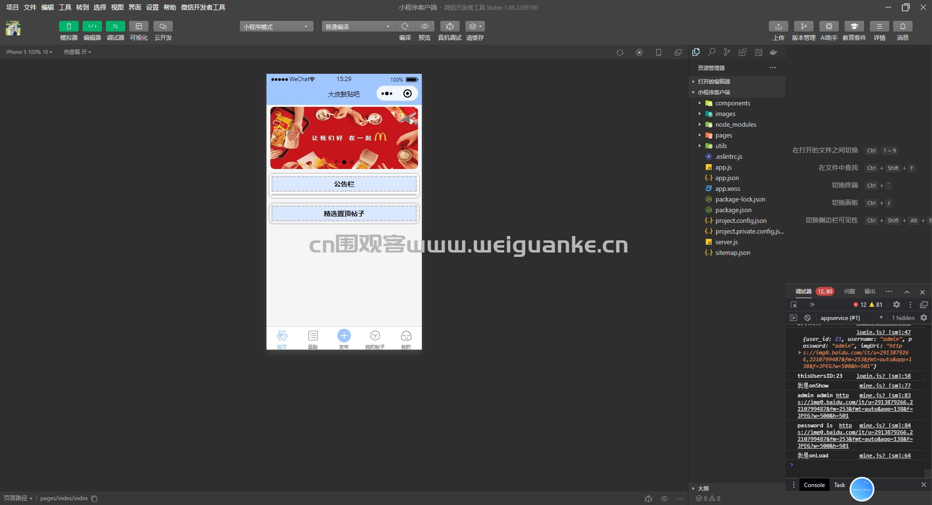Detach the simulator into separate window
Image resolution: width=932 pixels, height=505 pixels.
tap(678, 52)
